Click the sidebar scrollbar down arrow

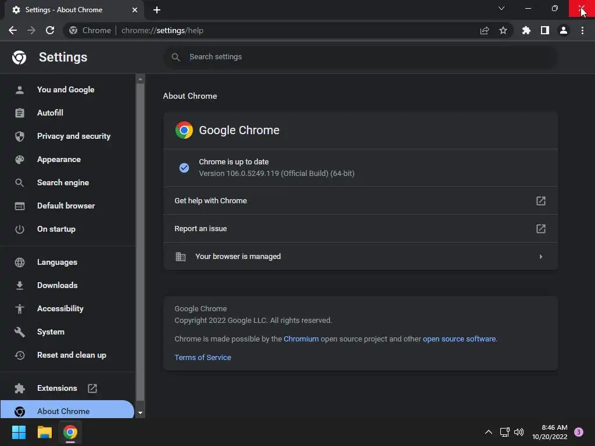140,413
